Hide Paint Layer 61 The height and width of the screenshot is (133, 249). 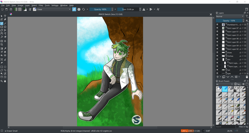click(217, 31)
